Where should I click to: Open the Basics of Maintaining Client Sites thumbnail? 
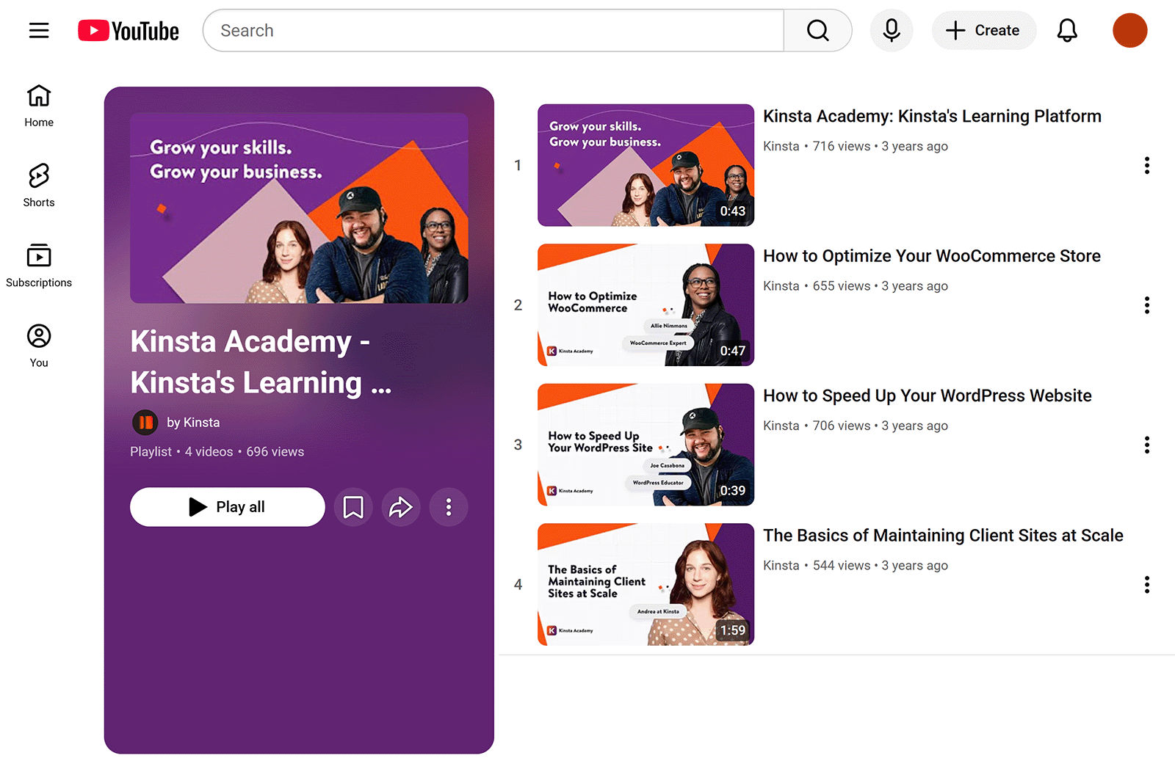646,585
